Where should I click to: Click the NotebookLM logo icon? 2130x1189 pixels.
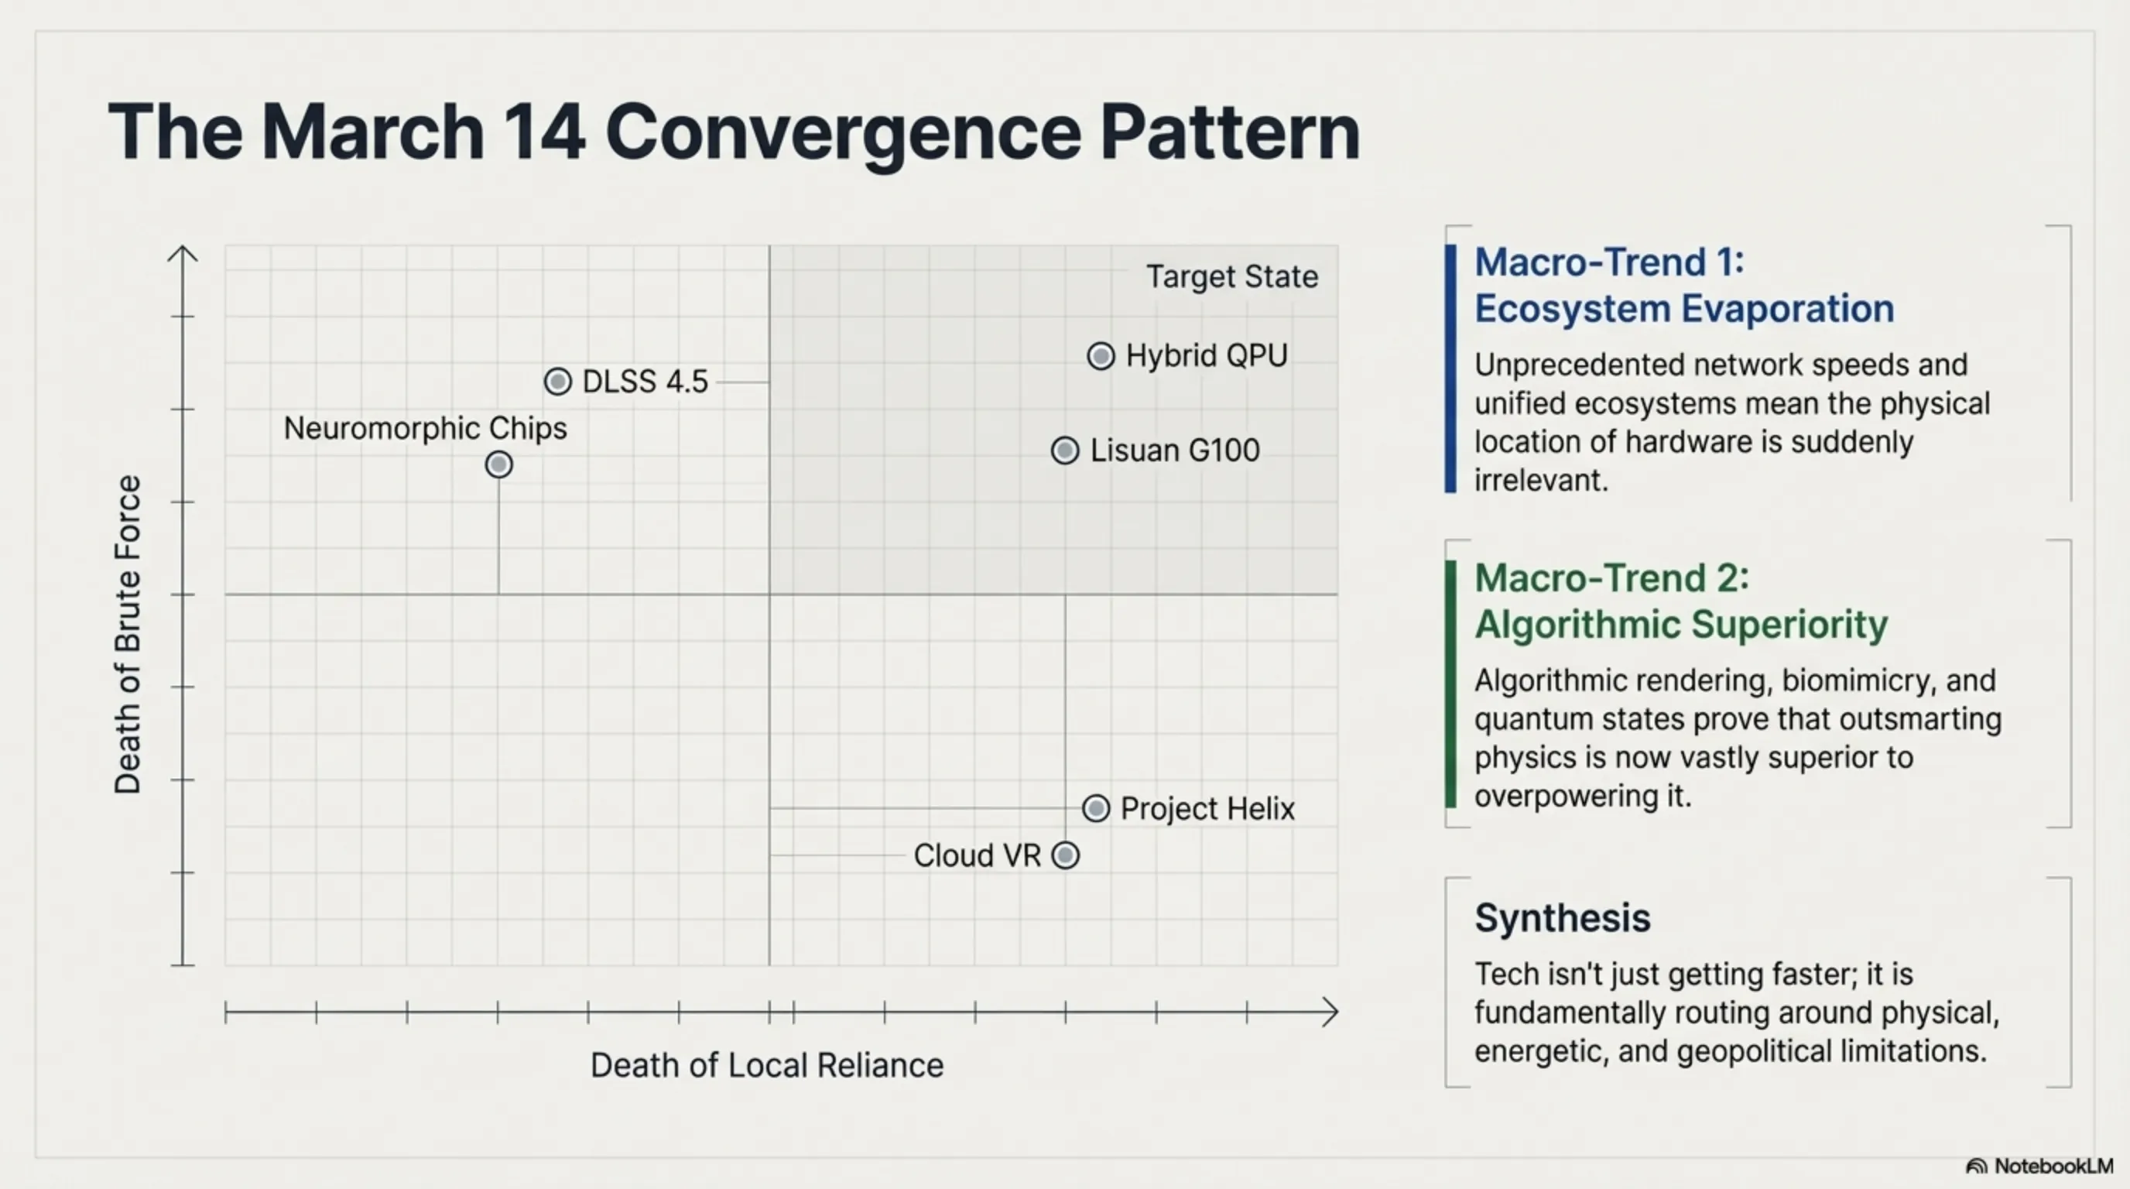point(1977,1167)
